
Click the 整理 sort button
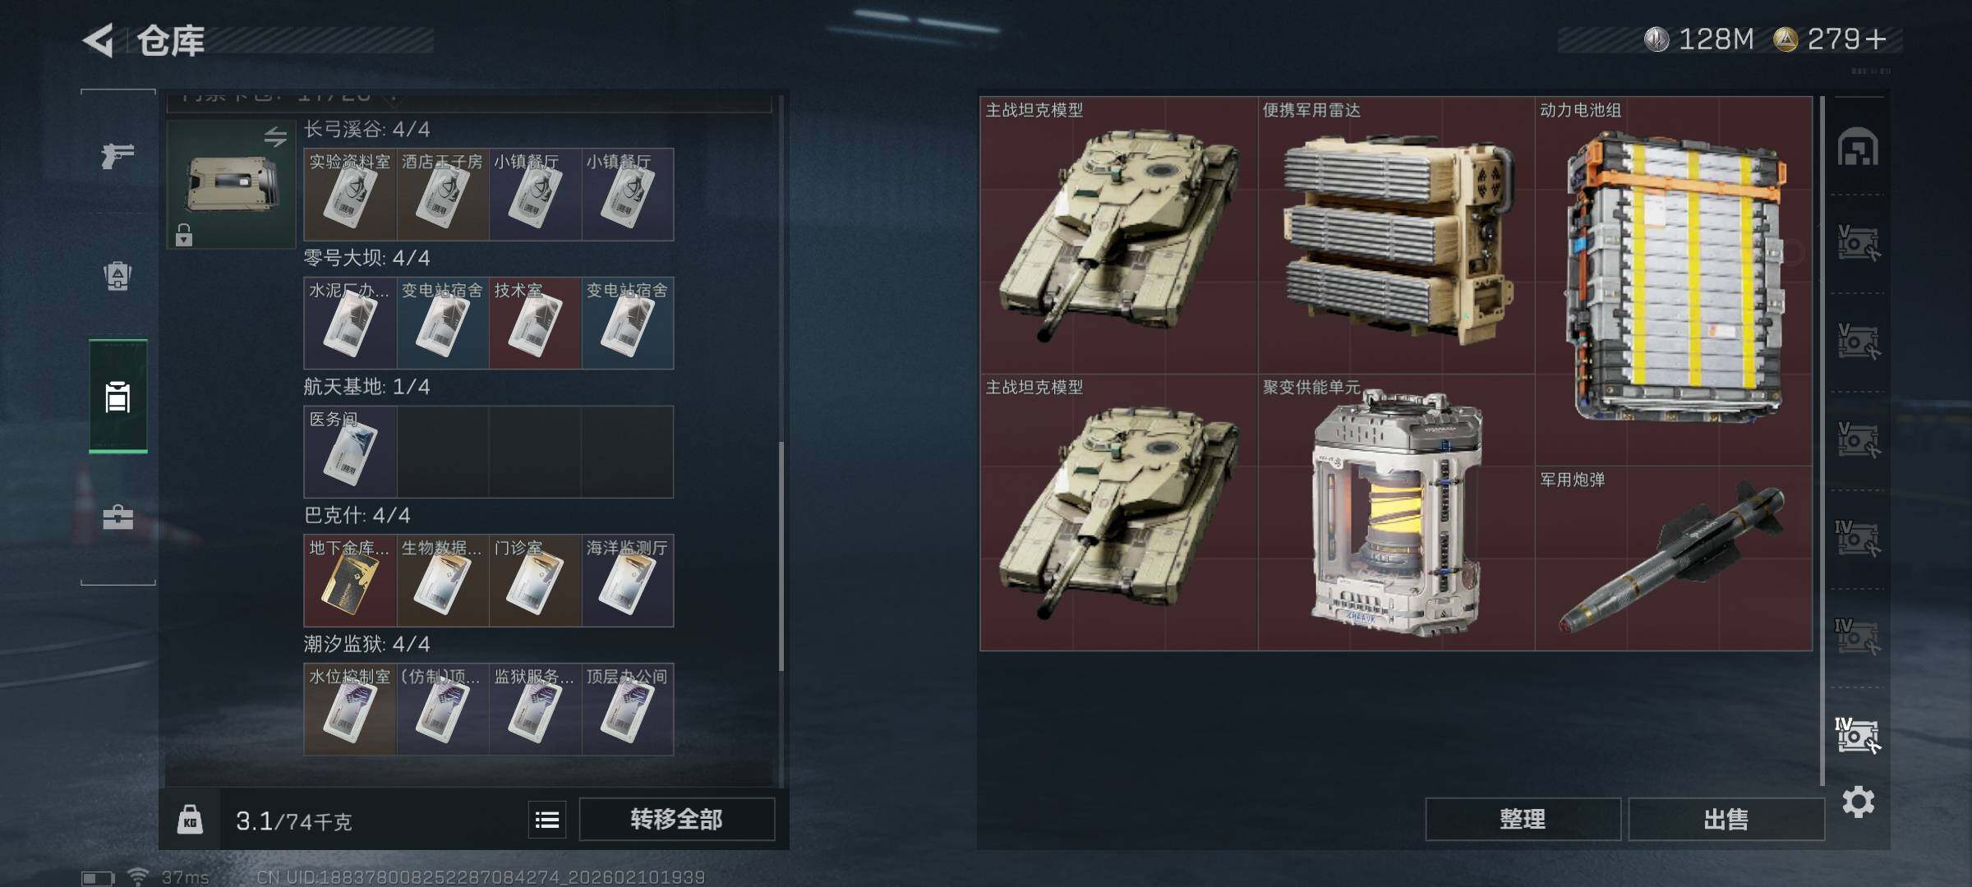1523,820
